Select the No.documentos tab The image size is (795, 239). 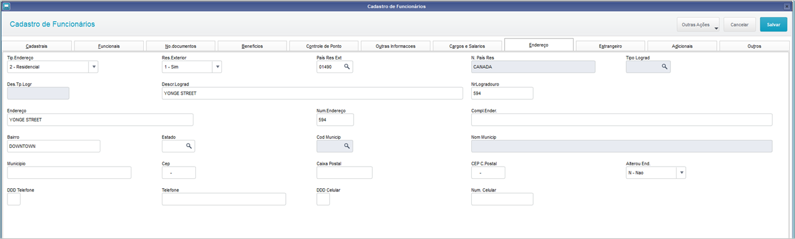coord(180,46)
